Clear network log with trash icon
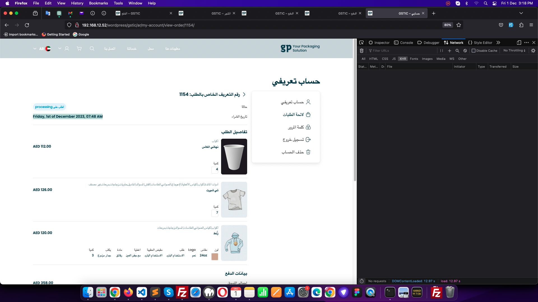The width and height of the screenshot is (538, 302). [x=361, y=51]
